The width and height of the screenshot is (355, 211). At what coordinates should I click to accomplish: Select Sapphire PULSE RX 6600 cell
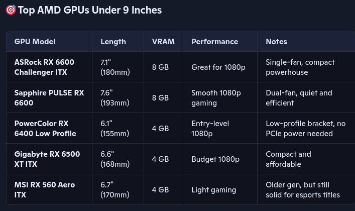click(49, 97)
